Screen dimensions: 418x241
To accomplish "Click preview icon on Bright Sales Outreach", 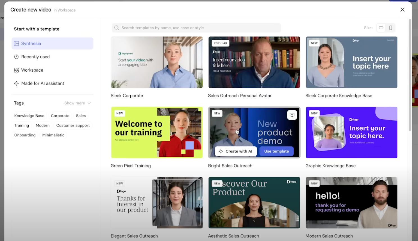I will [x=292, y=115].
